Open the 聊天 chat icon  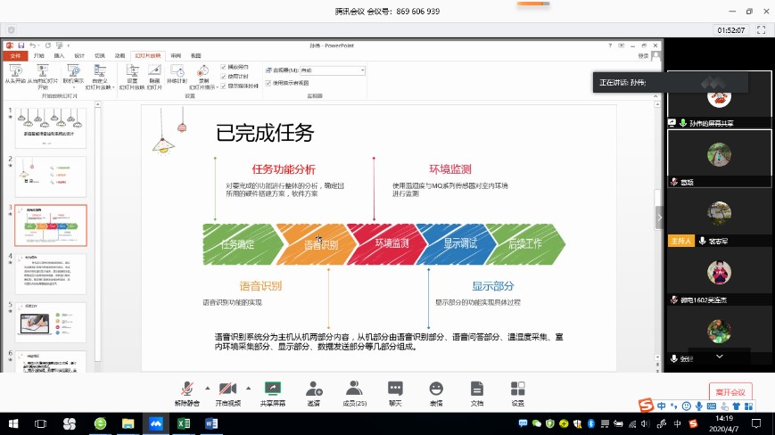pos(395,389)
